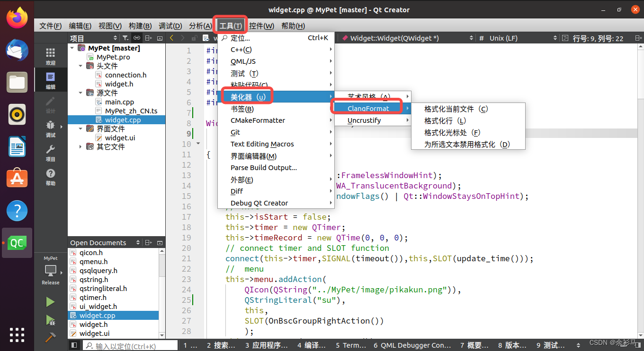Split the Open Documents panel
644x351 pixels.
point(149,243)
